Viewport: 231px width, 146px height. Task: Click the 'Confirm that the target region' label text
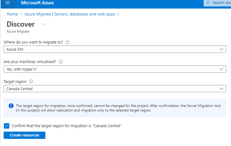(67, 126)
